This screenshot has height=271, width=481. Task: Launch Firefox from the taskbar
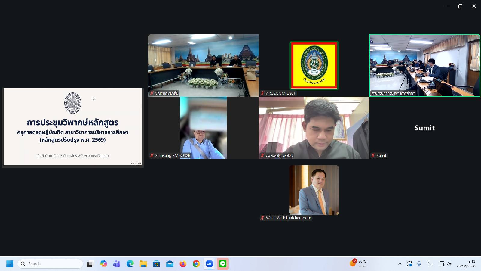tap(183, 264)
